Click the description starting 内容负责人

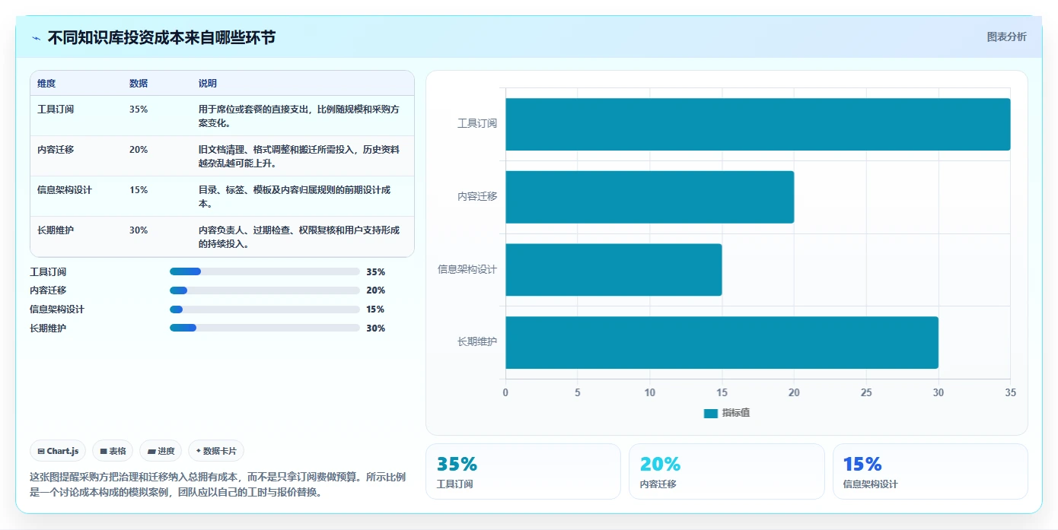click(x=299, y=237)
